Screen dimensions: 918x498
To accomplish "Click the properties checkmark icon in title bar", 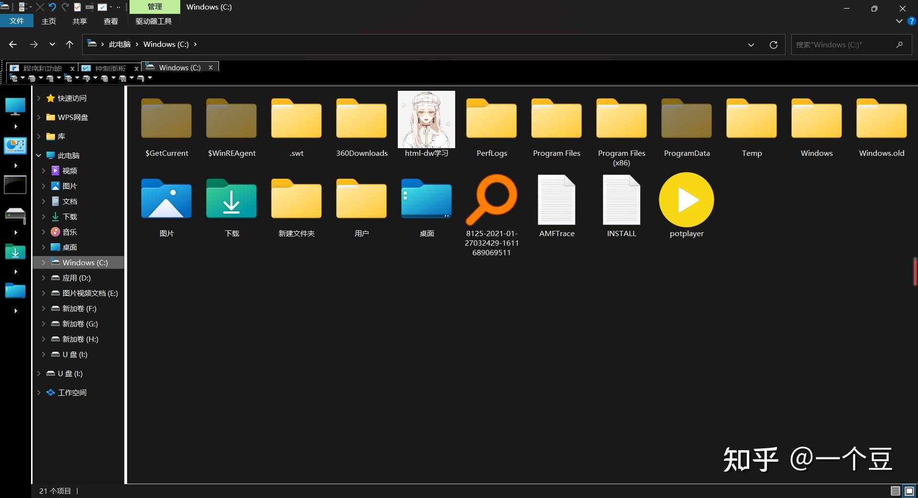I will [x=77, y=7].
